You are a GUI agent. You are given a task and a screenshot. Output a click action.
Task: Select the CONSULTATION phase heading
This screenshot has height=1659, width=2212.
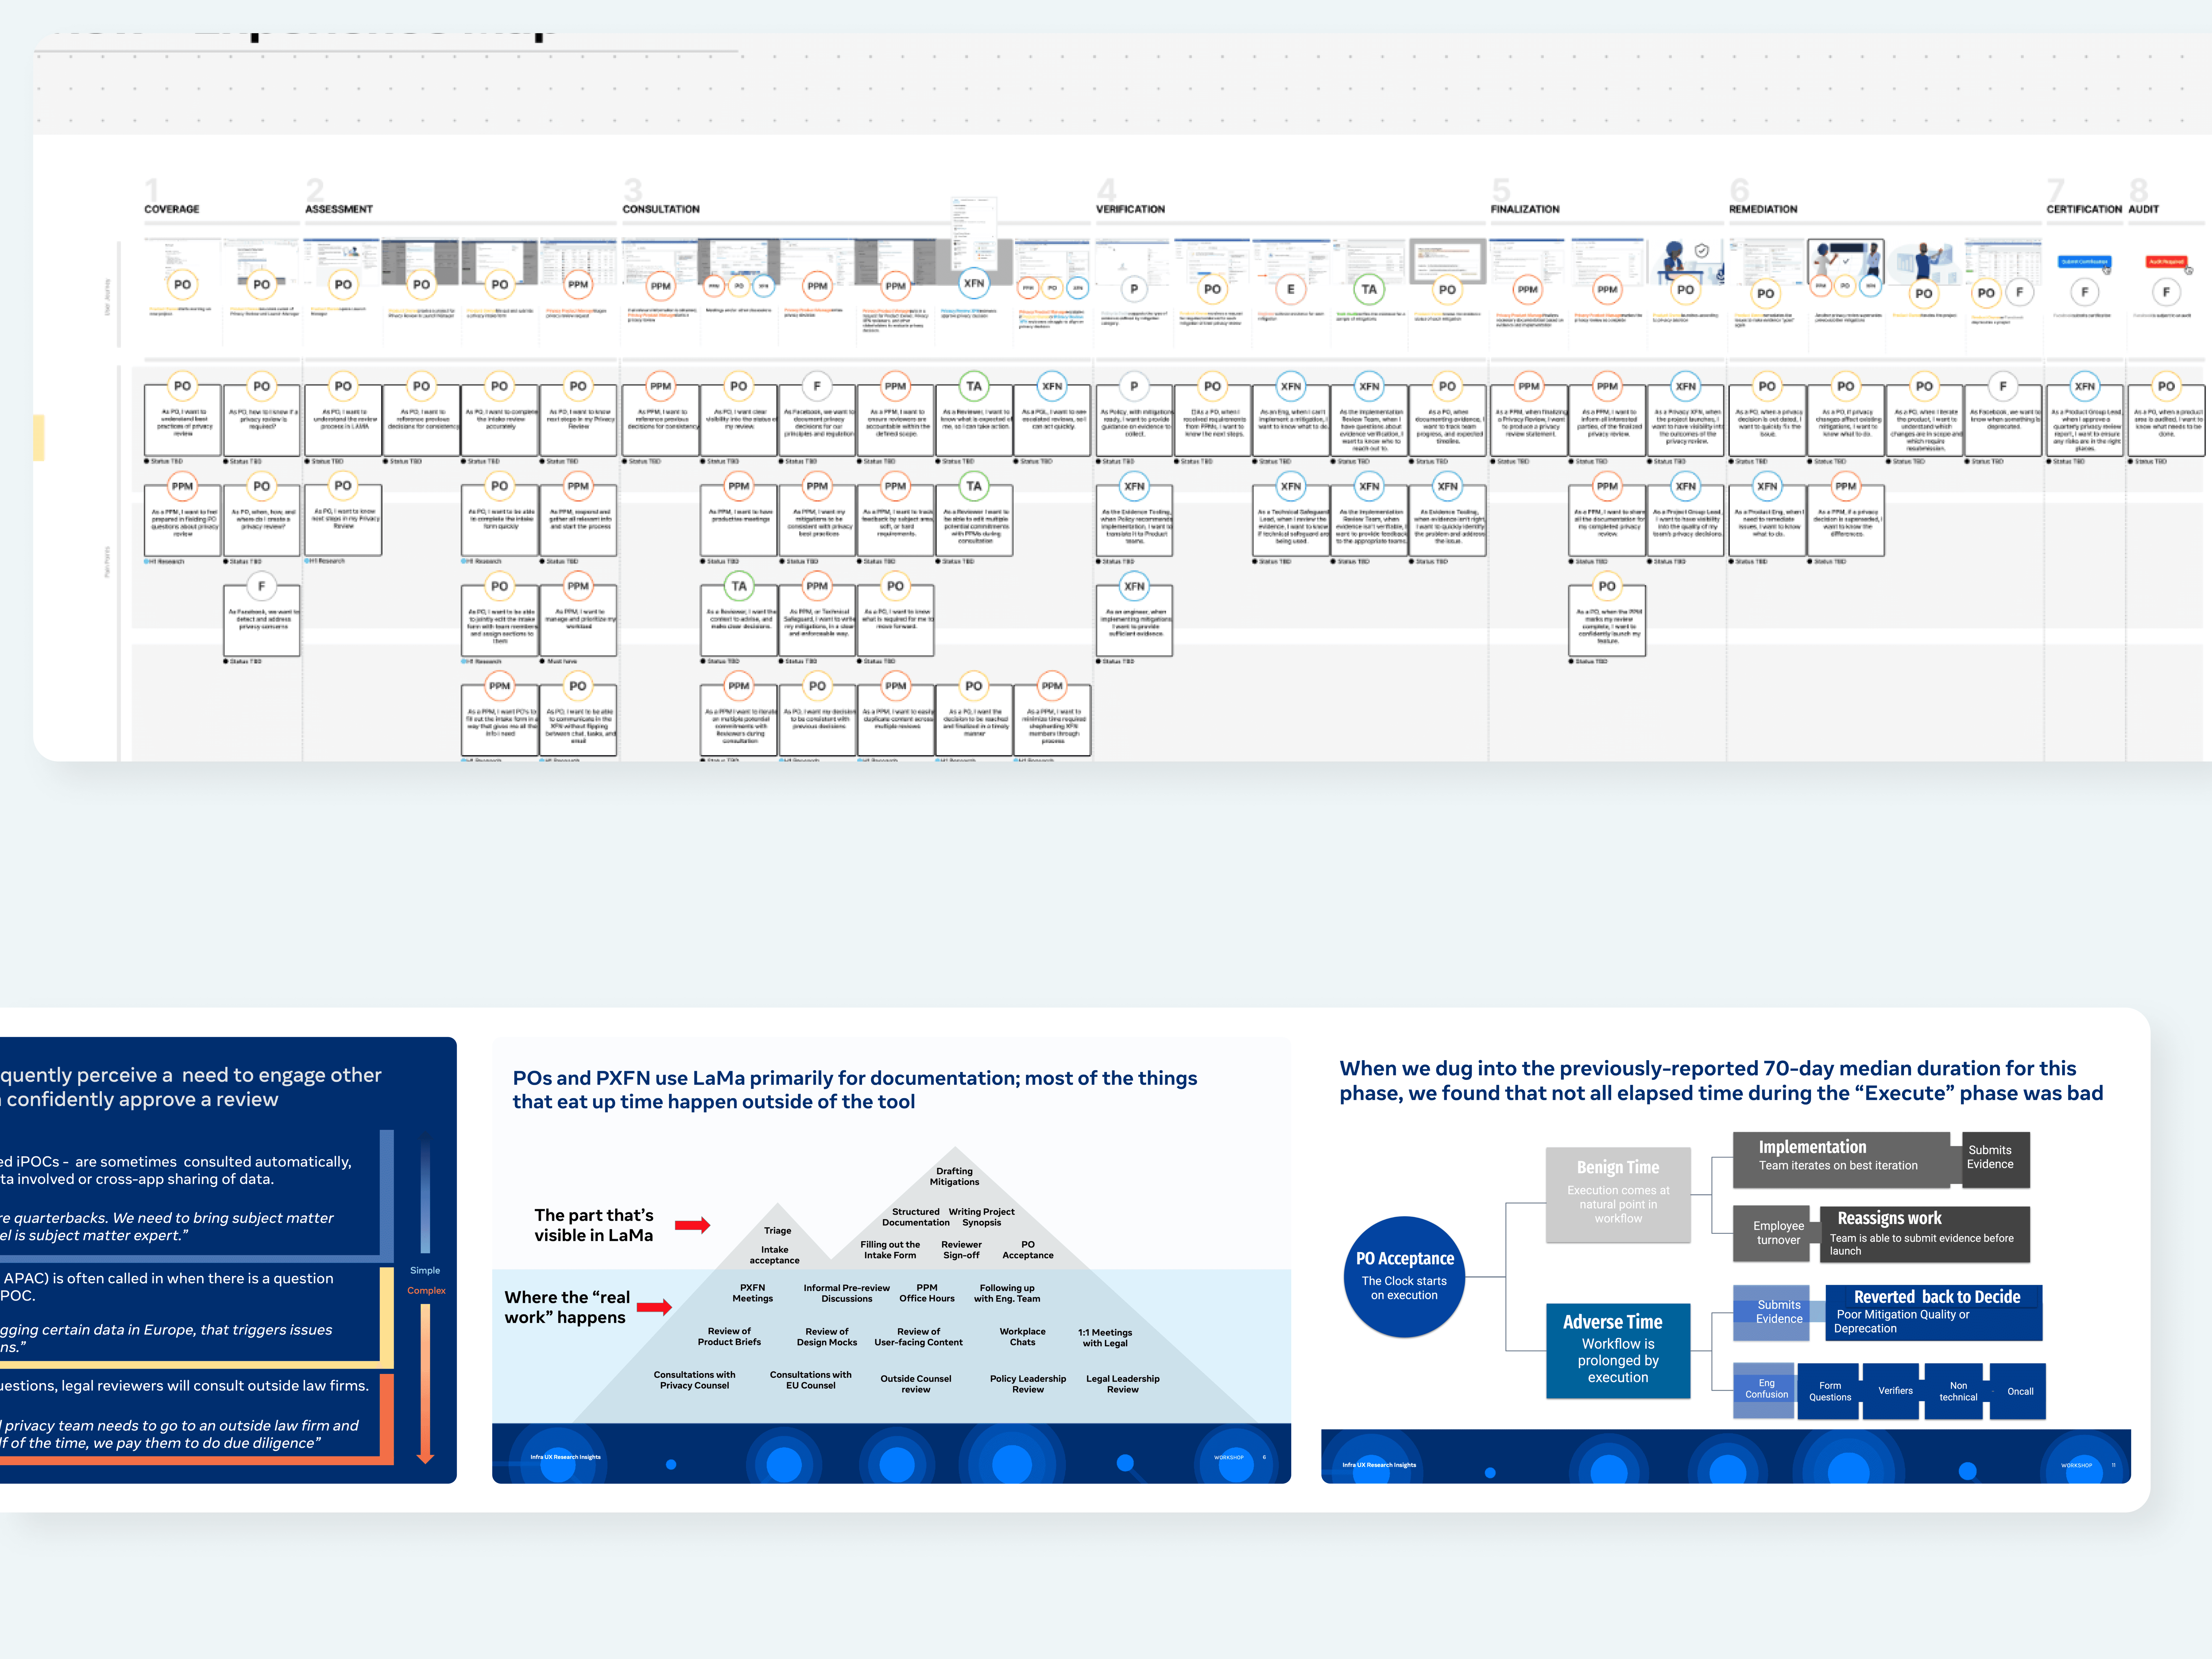tap(661, 209)
